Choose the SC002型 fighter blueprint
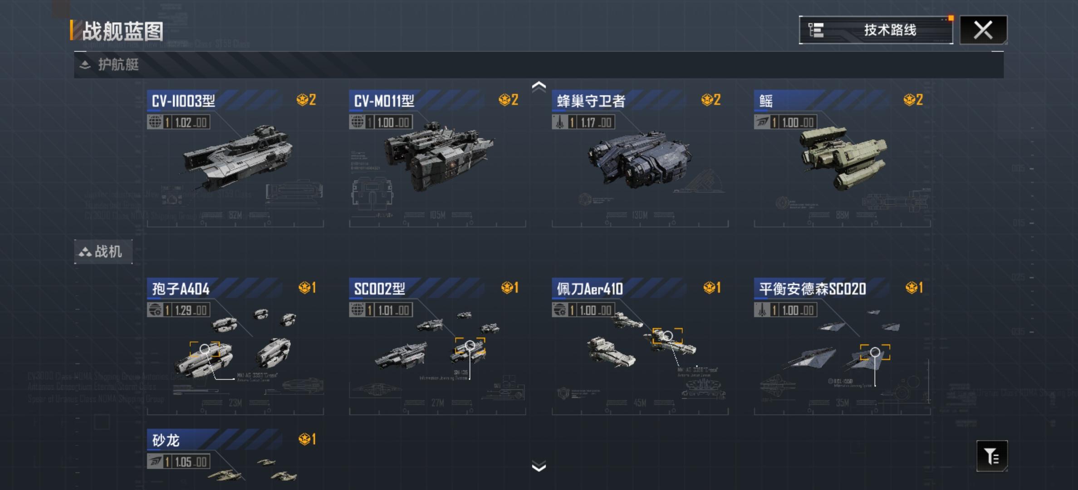The image size is (1078, 490). [437, 346]
